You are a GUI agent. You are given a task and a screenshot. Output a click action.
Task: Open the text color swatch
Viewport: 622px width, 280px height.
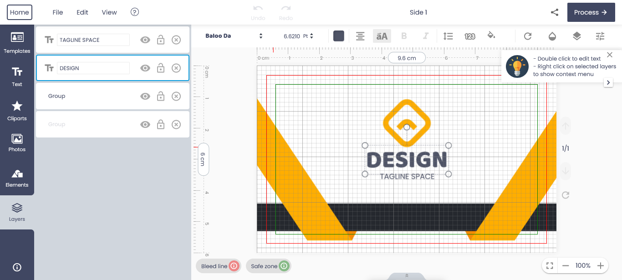[339, 36]
